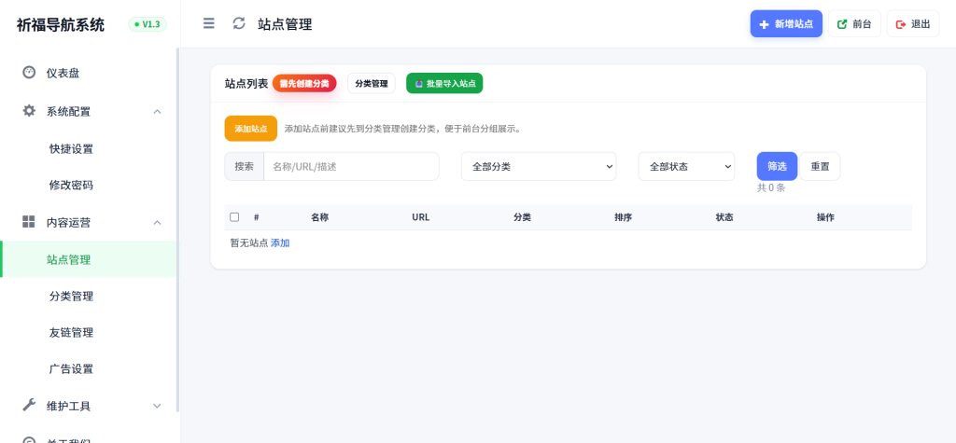The height and width of the screenshot is (443, 956).
Task: Open the 前台 front-end button
Action: point(854,24)
